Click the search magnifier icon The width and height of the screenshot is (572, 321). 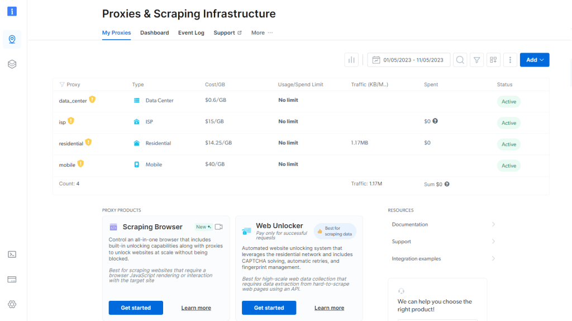click(460, 60)
